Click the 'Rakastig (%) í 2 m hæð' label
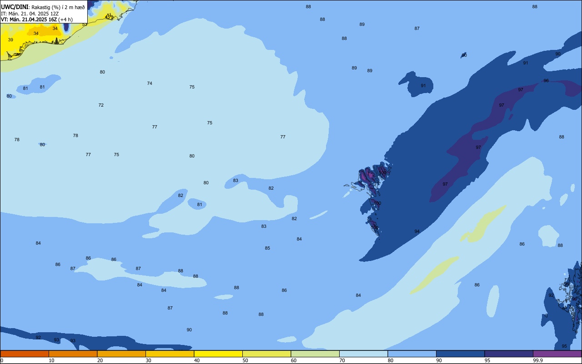 click(x=58, y=7)
